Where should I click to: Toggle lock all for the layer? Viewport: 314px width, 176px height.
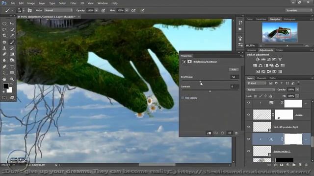pyautogui.click(x=271, y=96)
